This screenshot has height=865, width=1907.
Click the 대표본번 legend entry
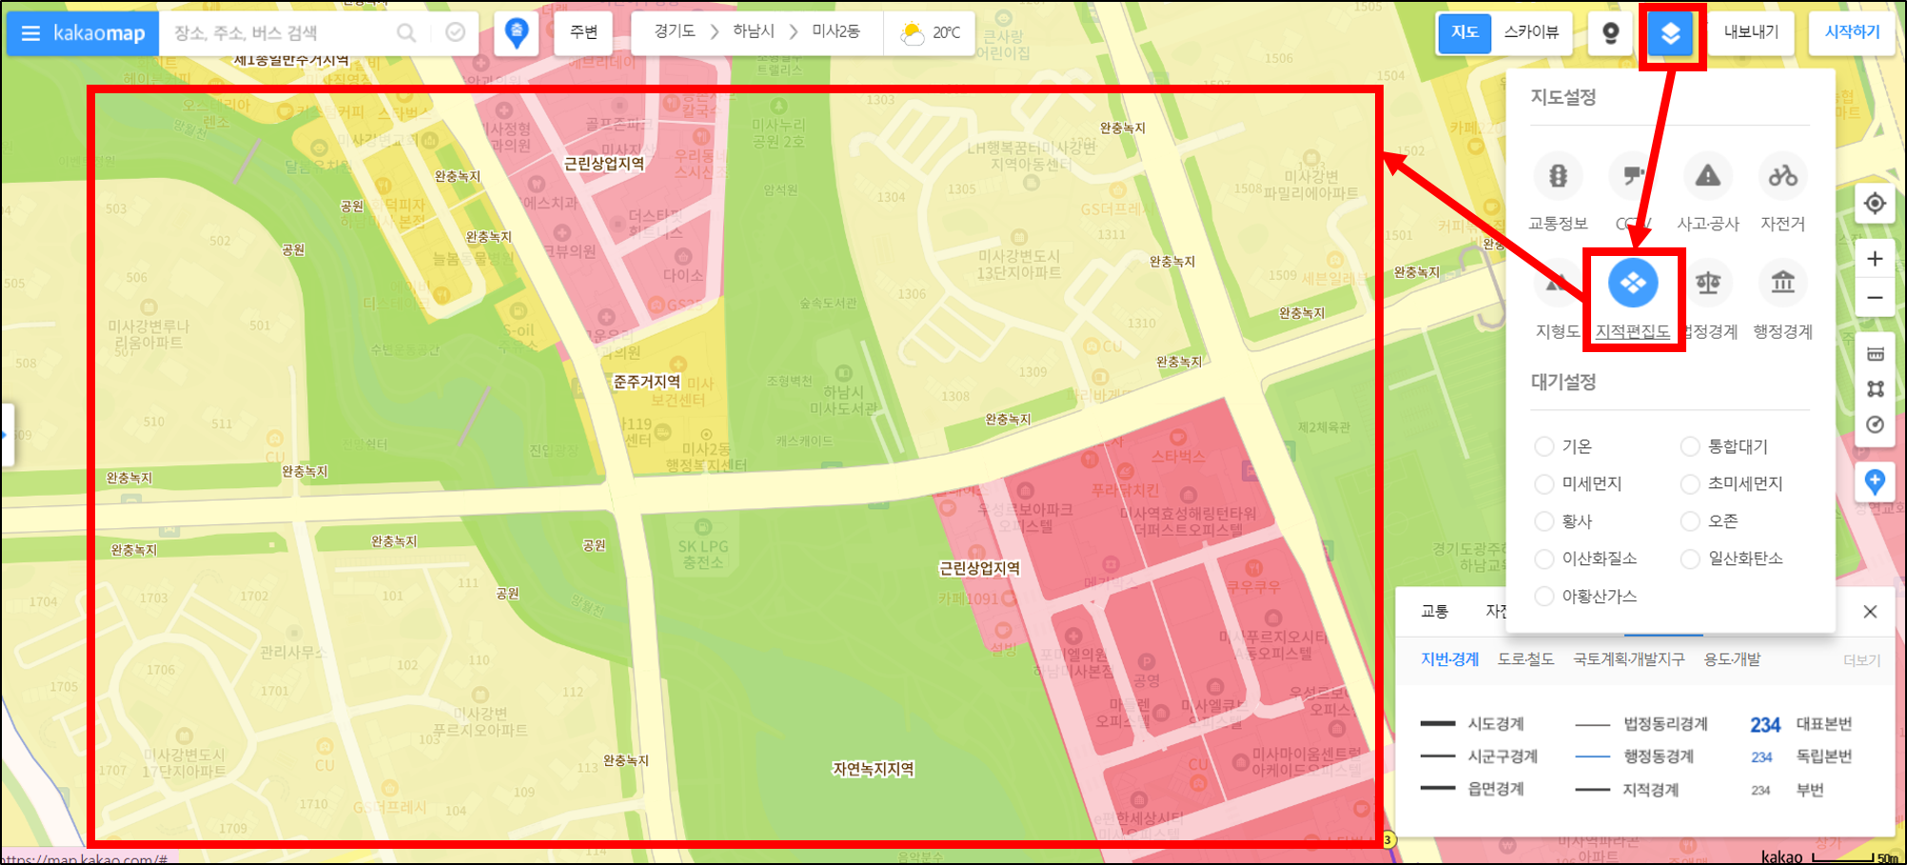(x=1801, y=724)
